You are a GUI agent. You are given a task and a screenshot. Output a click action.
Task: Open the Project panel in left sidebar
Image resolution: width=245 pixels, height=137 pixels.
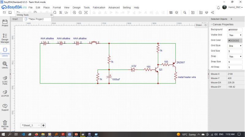tap(5, 23)
